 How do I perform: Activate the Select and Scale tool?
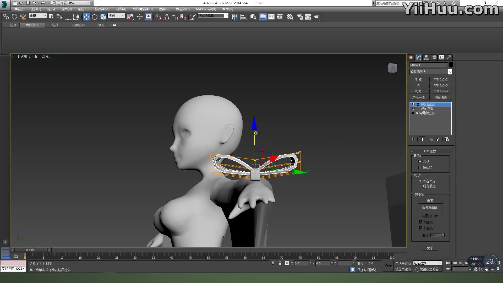(x=103, y=17)
